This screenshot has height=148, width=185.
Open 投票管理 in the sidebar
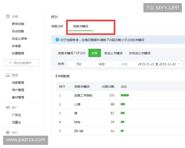(x=18, y=53)
